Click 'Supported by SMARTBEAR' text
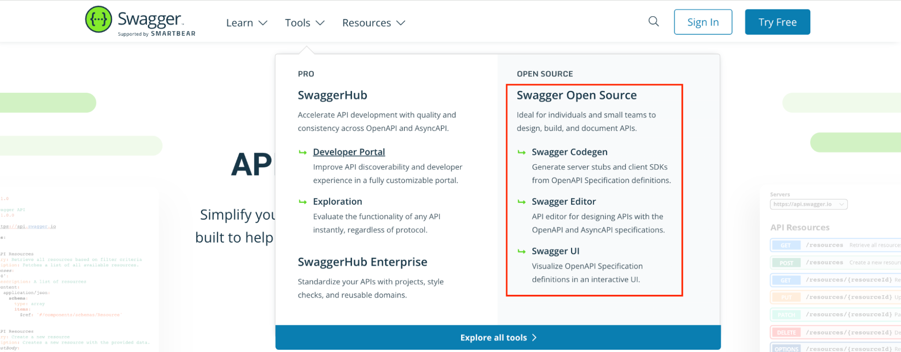The image size is (901, 352). [156, 34]
